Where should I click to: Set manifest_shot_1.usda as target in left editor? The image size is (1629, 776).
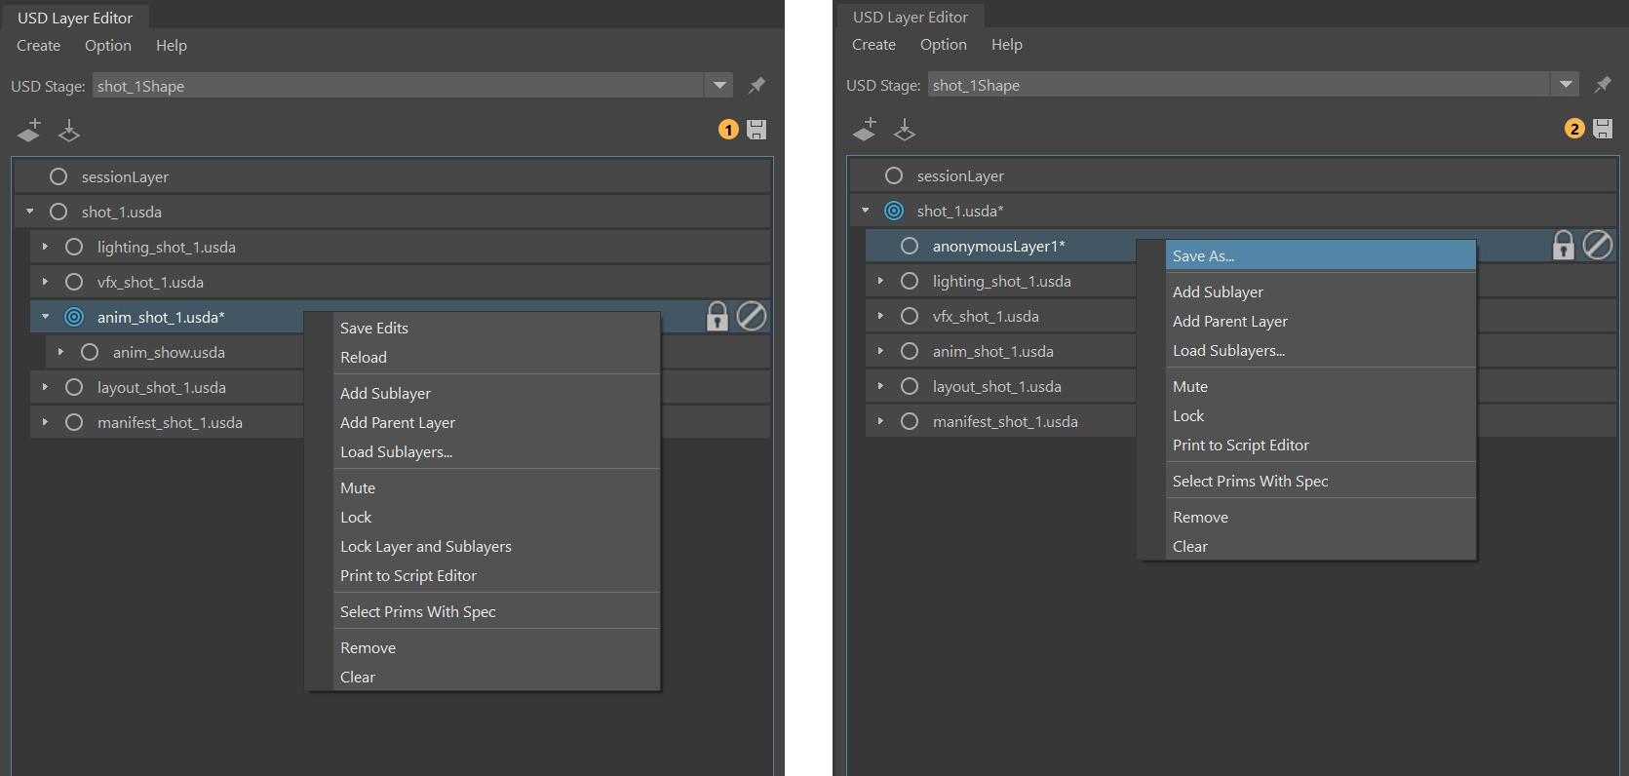[x=74, y=422]
